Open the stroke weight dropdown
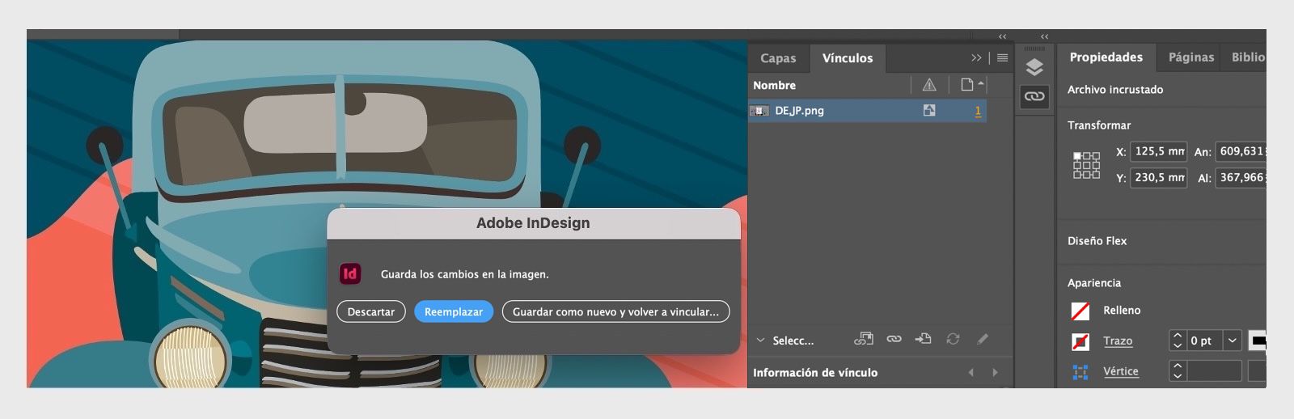 [x=1232, y=341]
